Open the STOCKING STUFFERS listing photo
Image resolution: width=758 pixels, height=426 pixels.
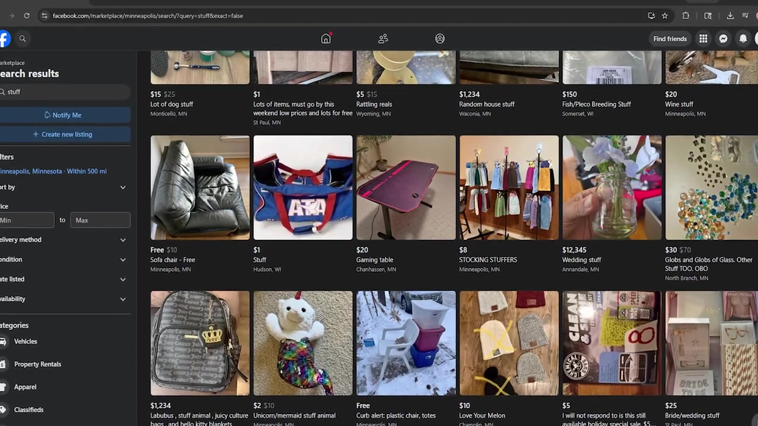(509, 188)
